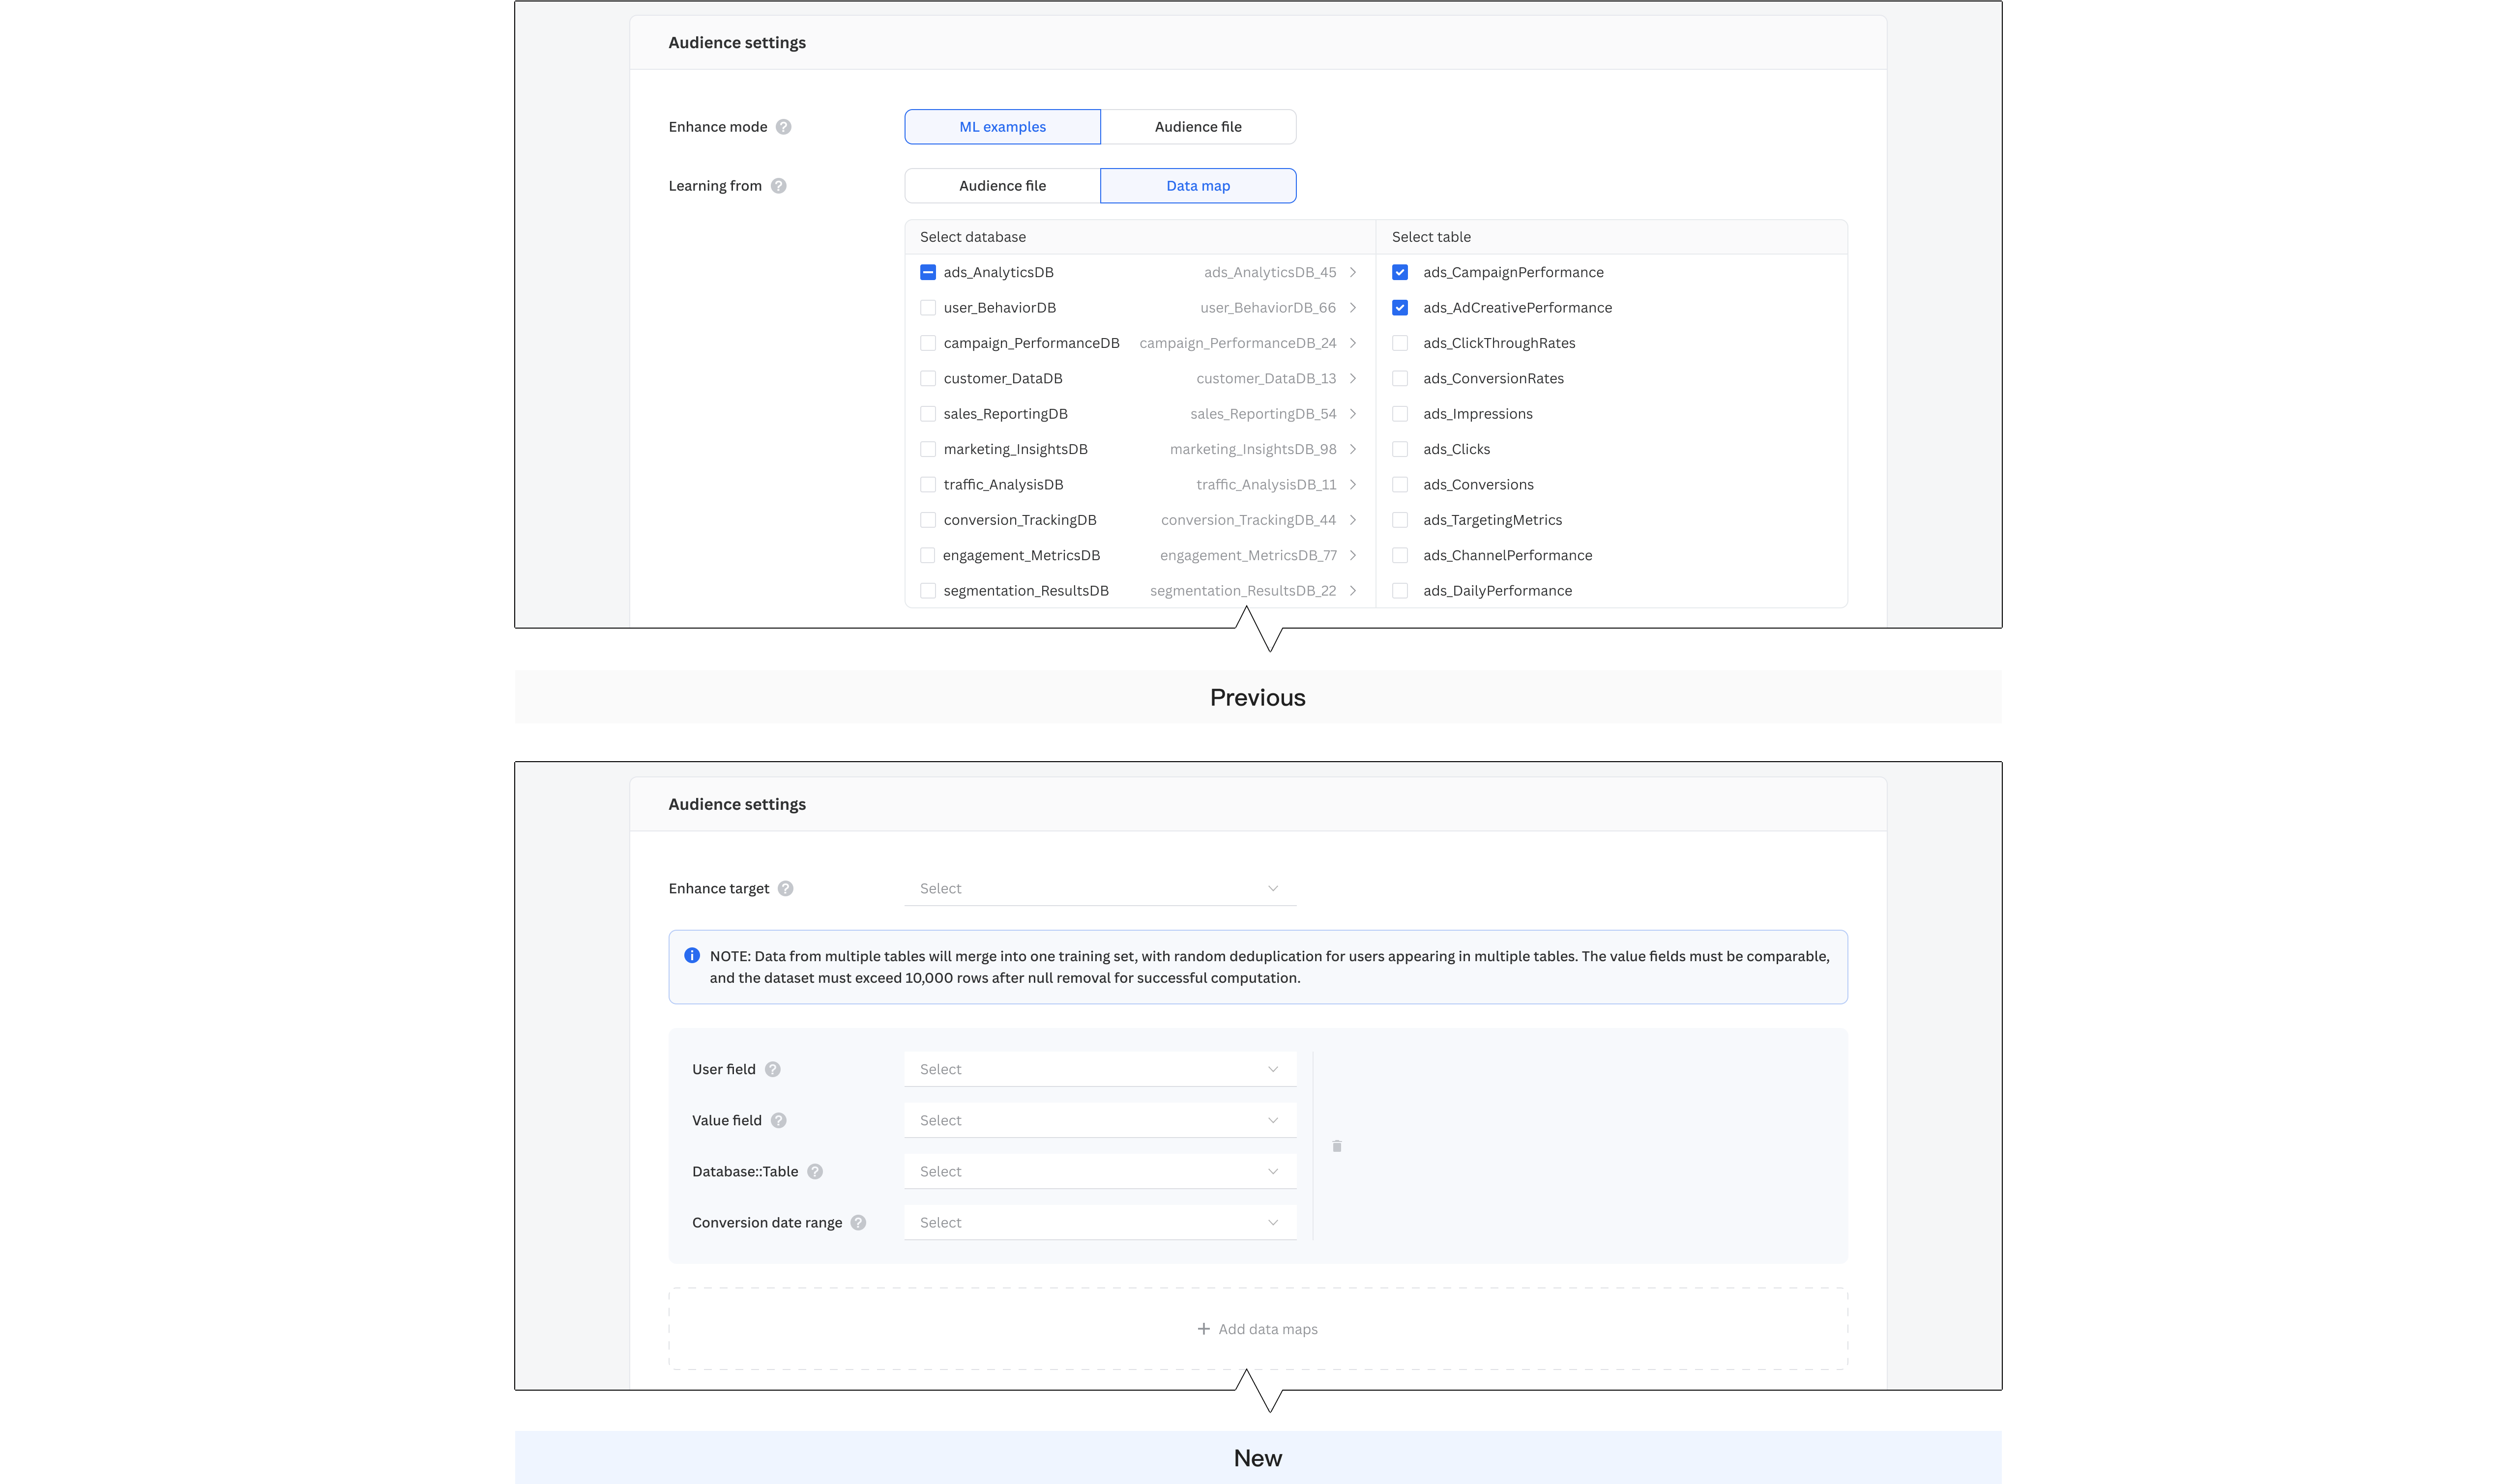Click help icon next to Value field

[778, 1121]
